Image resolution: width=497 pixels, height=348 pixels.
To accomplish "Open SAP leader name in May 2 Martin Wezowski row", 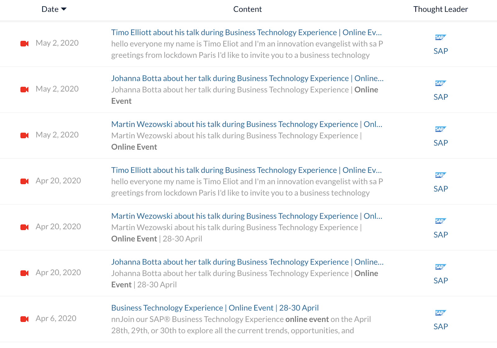I will click(x=441, y=143).
